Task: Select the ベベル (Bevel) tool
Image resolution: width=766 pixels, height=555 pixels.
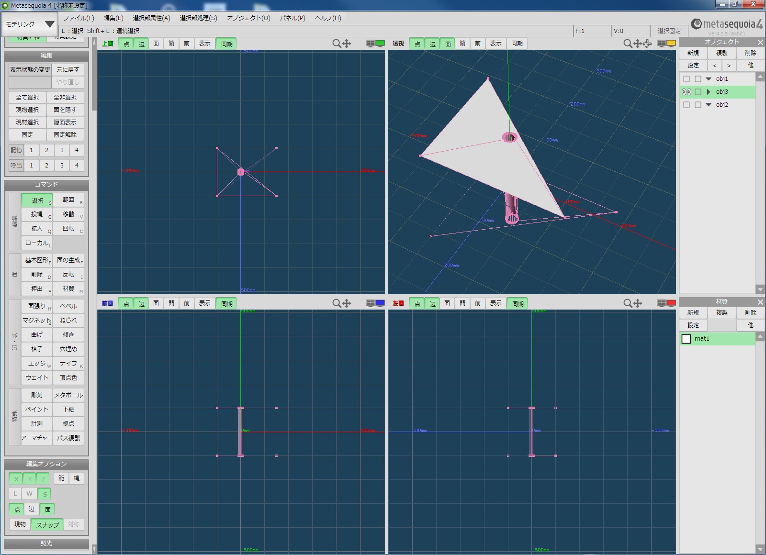Action: click(68, 306)
